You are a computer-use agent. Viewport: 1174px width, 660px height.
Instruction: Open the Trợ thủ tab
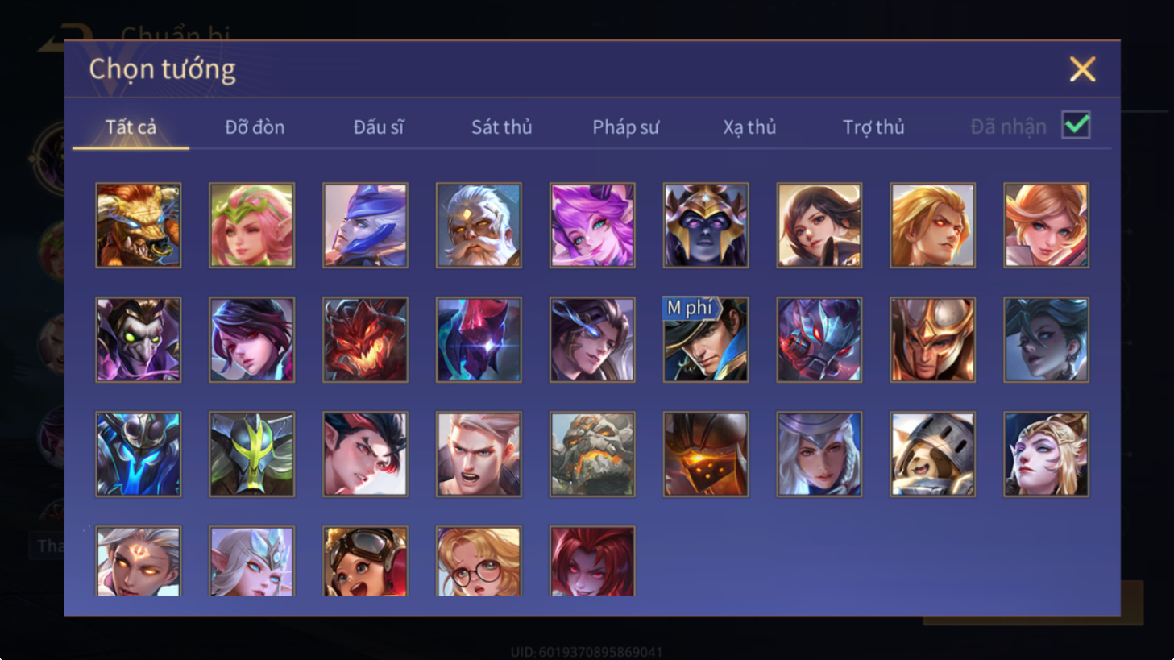pos(873,127)
